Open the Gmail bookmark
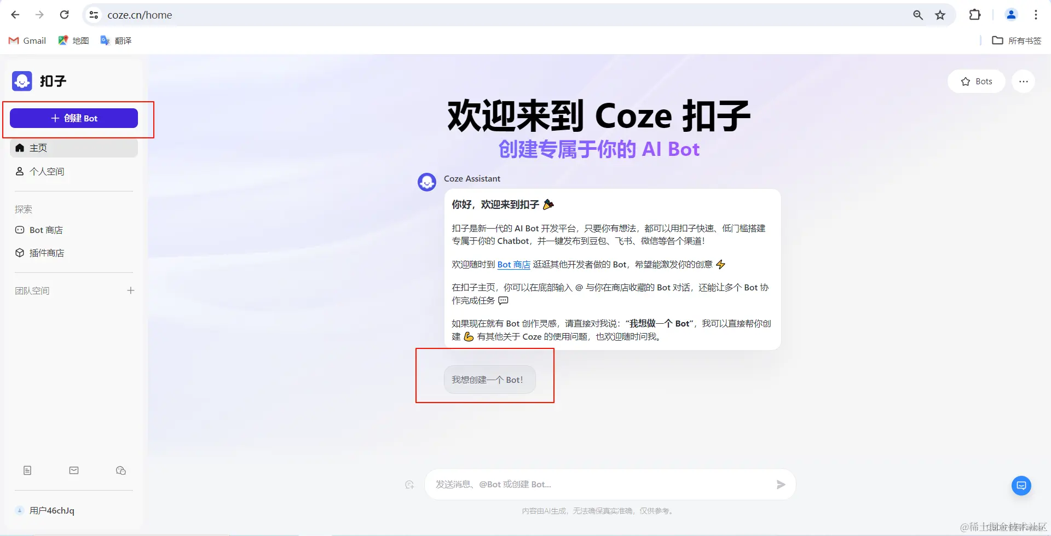This screenshot has height=536, width=1051. [27, 40]
